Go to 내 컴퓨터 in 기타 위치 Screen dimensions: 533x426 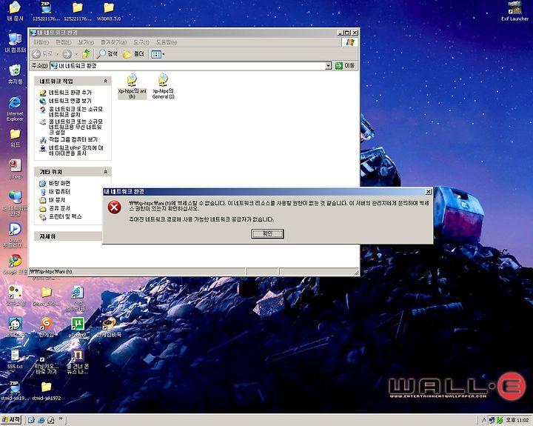59,192
